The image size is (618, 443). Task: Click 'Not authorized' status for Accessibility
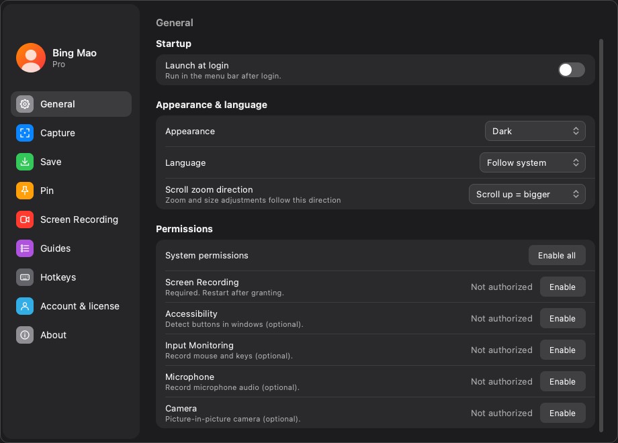point(501,319)
